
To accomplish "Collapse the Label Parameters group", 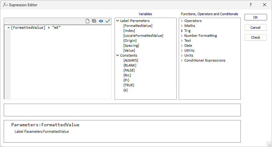I will coord(118,21).
